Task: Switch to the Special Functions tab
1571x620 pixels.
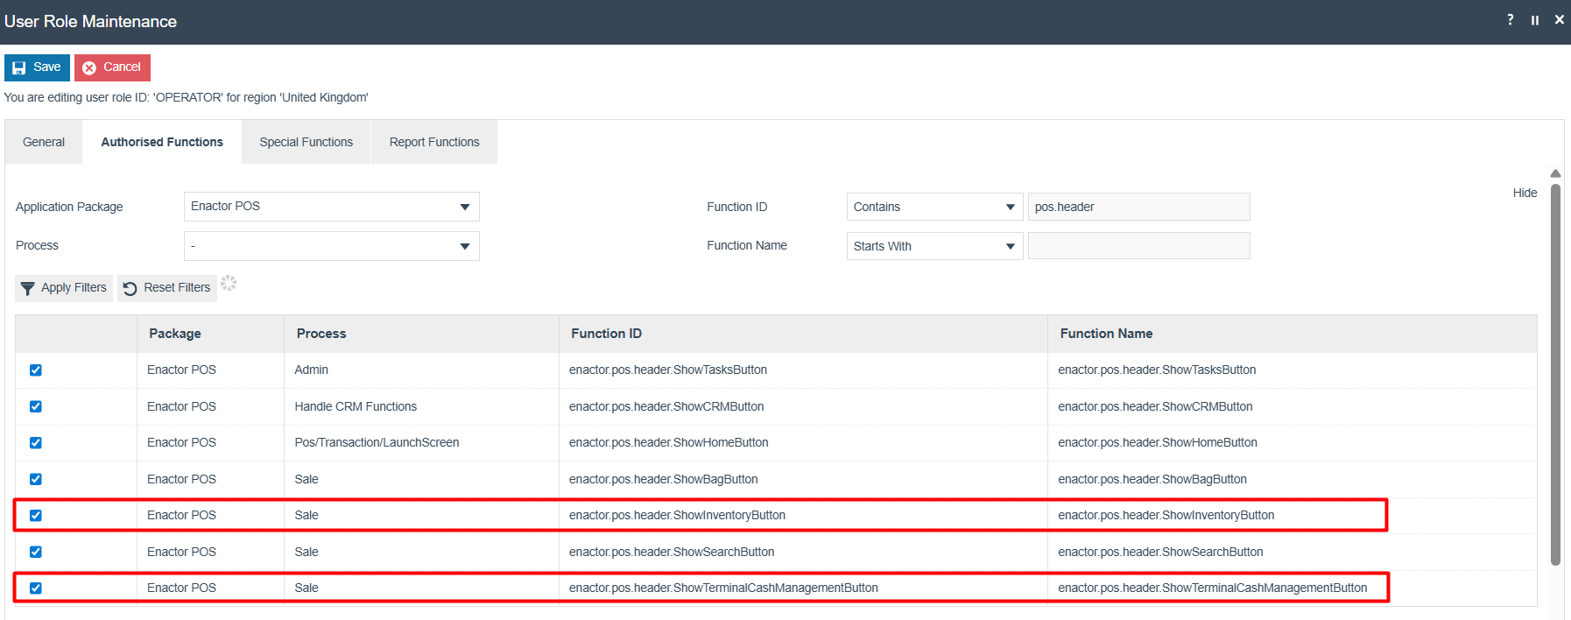Action: [x=306, y=142]
